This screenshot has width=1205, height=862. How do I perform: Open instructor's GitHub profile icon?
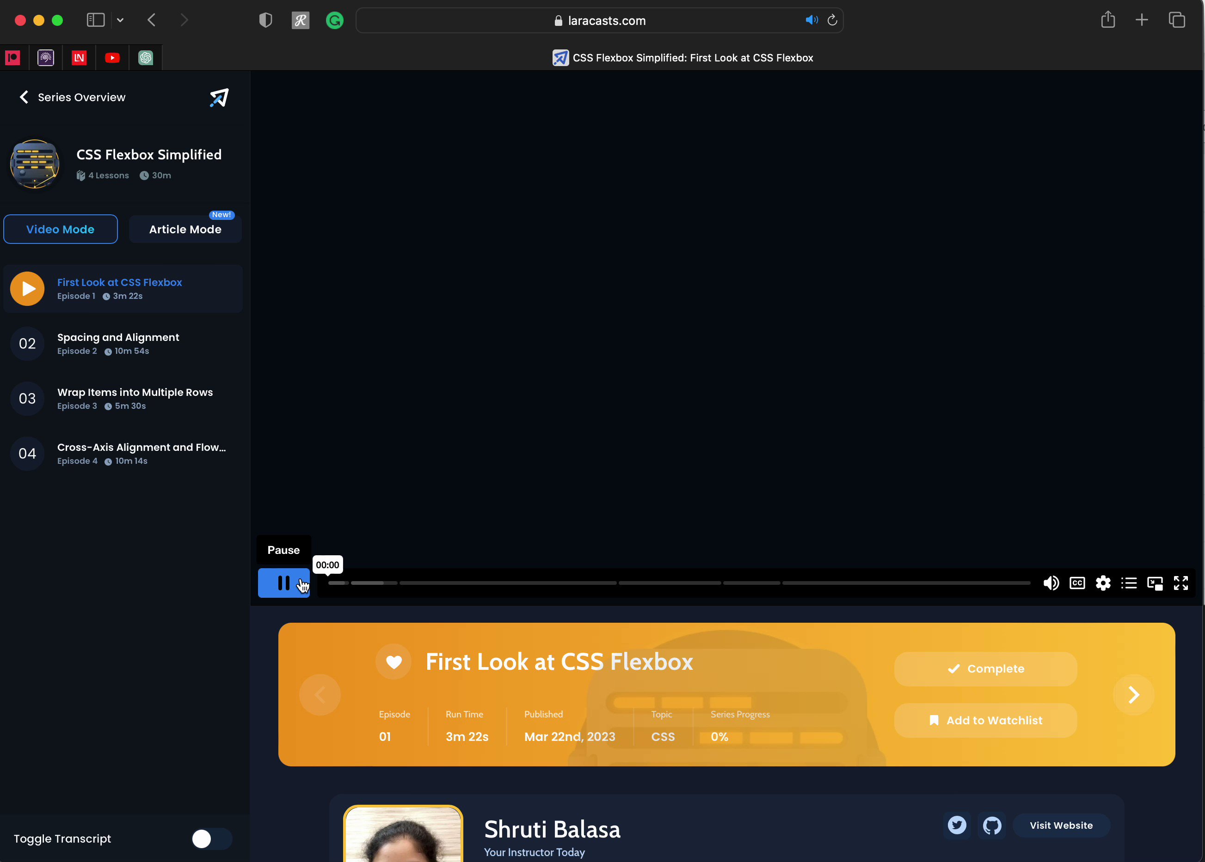(991, 825)
